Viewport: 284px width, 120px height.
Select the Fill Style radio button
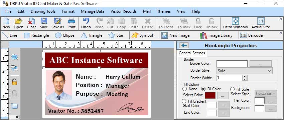[x=233, y=89]
